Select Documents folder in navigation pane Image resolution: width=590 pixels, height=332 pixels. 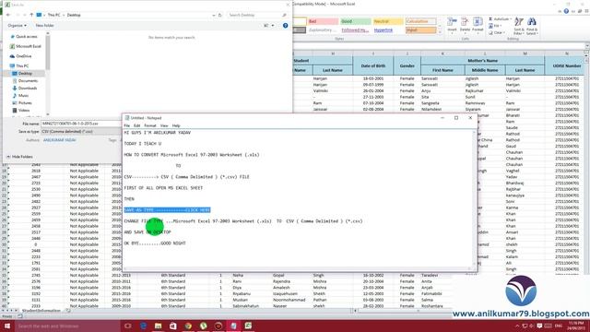pos(25,81)
